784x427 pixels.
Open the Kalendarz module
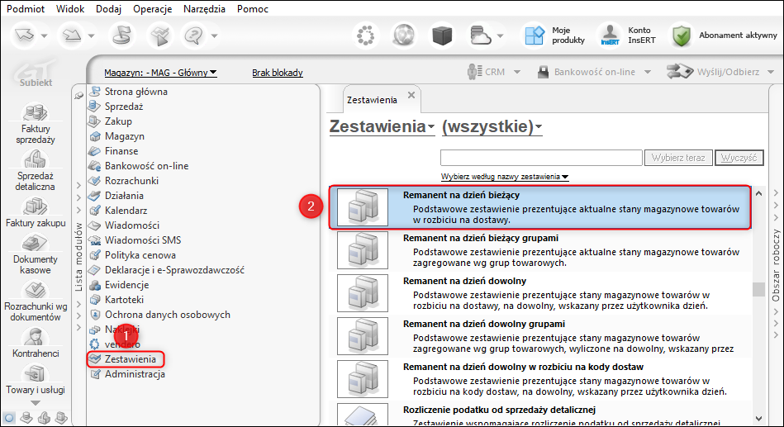pos(126,211)
